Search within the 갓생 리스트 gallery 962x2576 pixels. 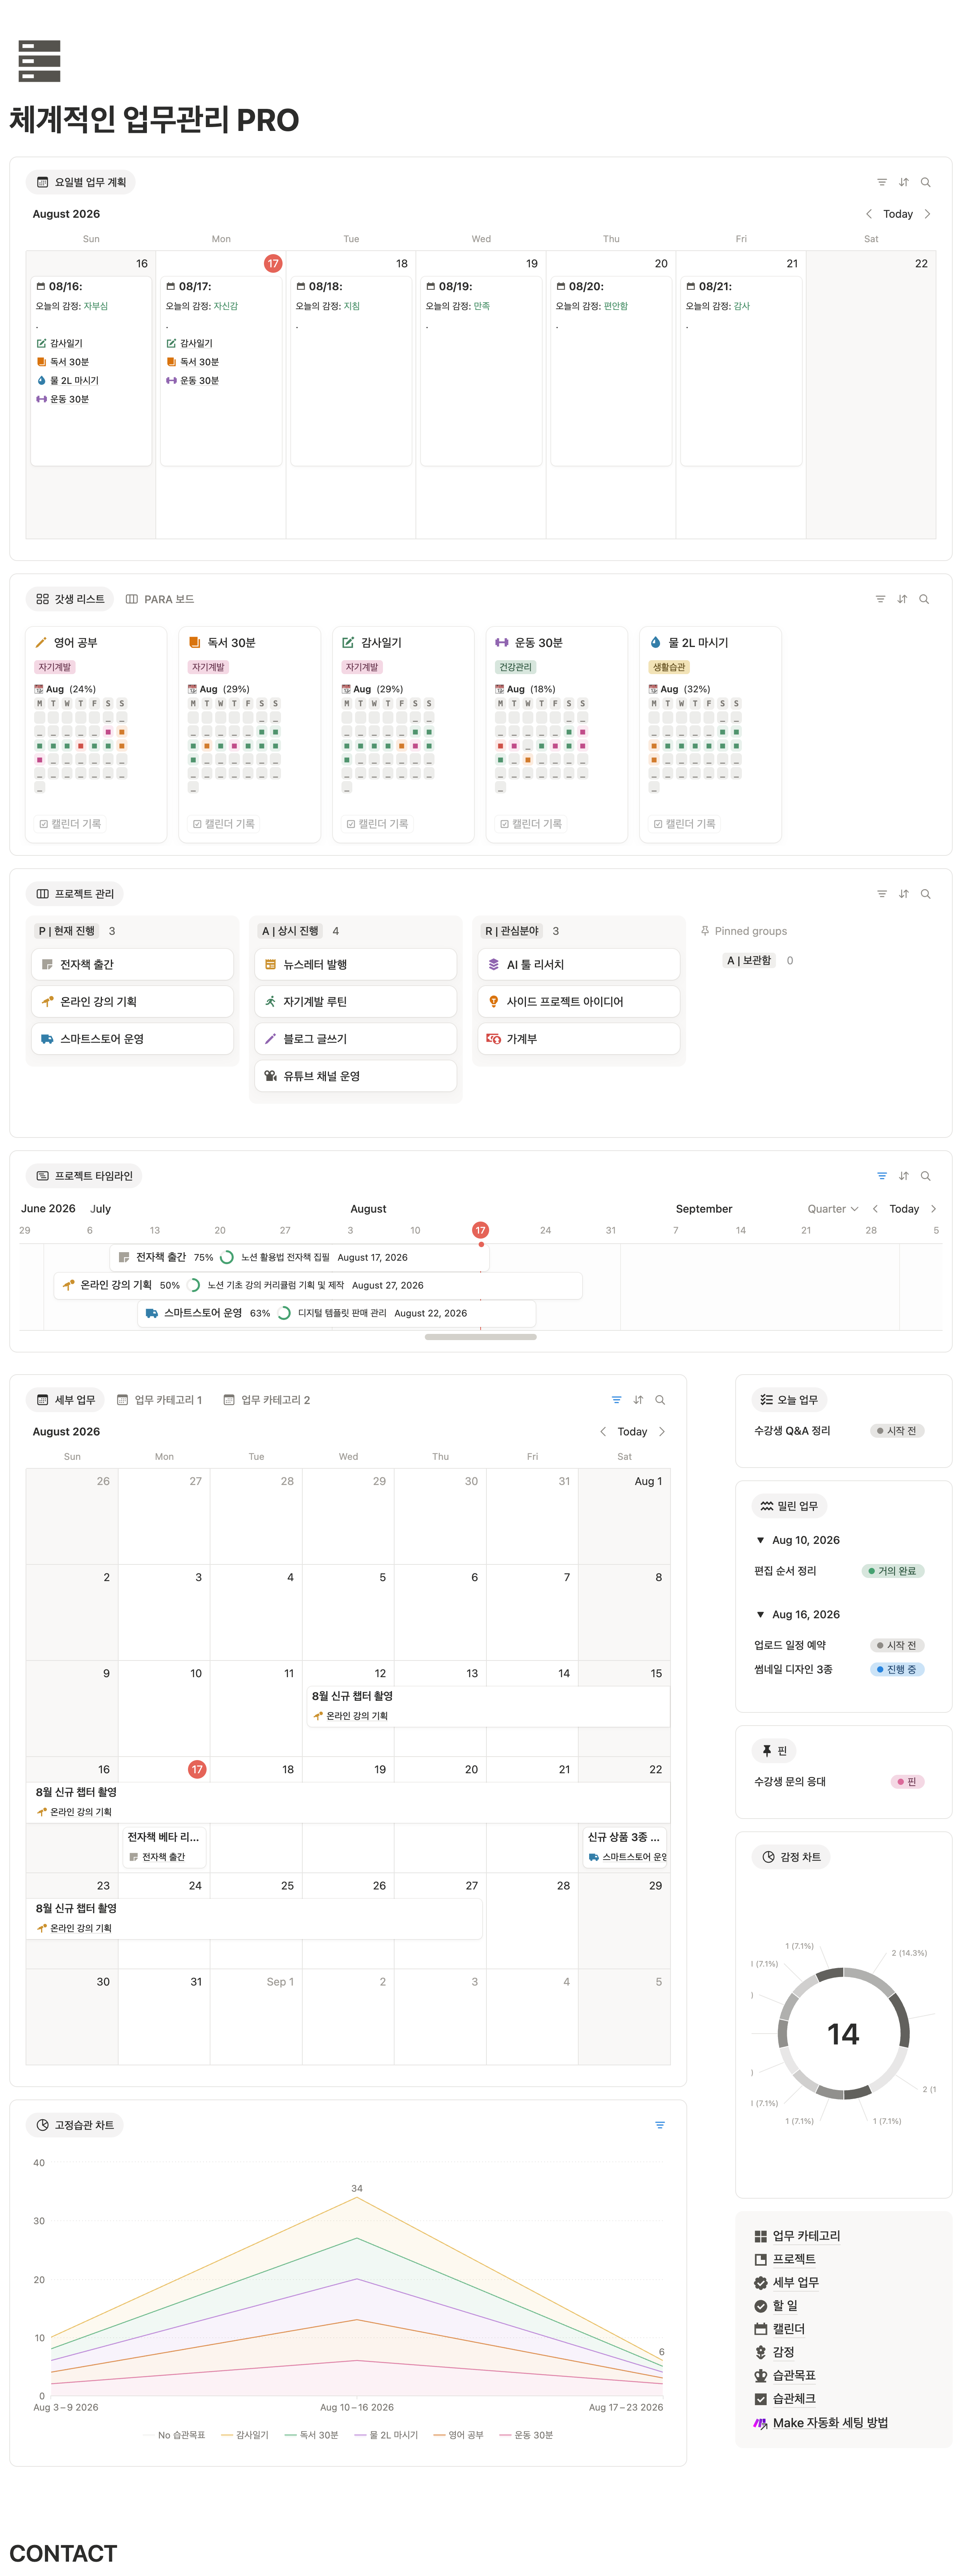[x=924, y=599]
